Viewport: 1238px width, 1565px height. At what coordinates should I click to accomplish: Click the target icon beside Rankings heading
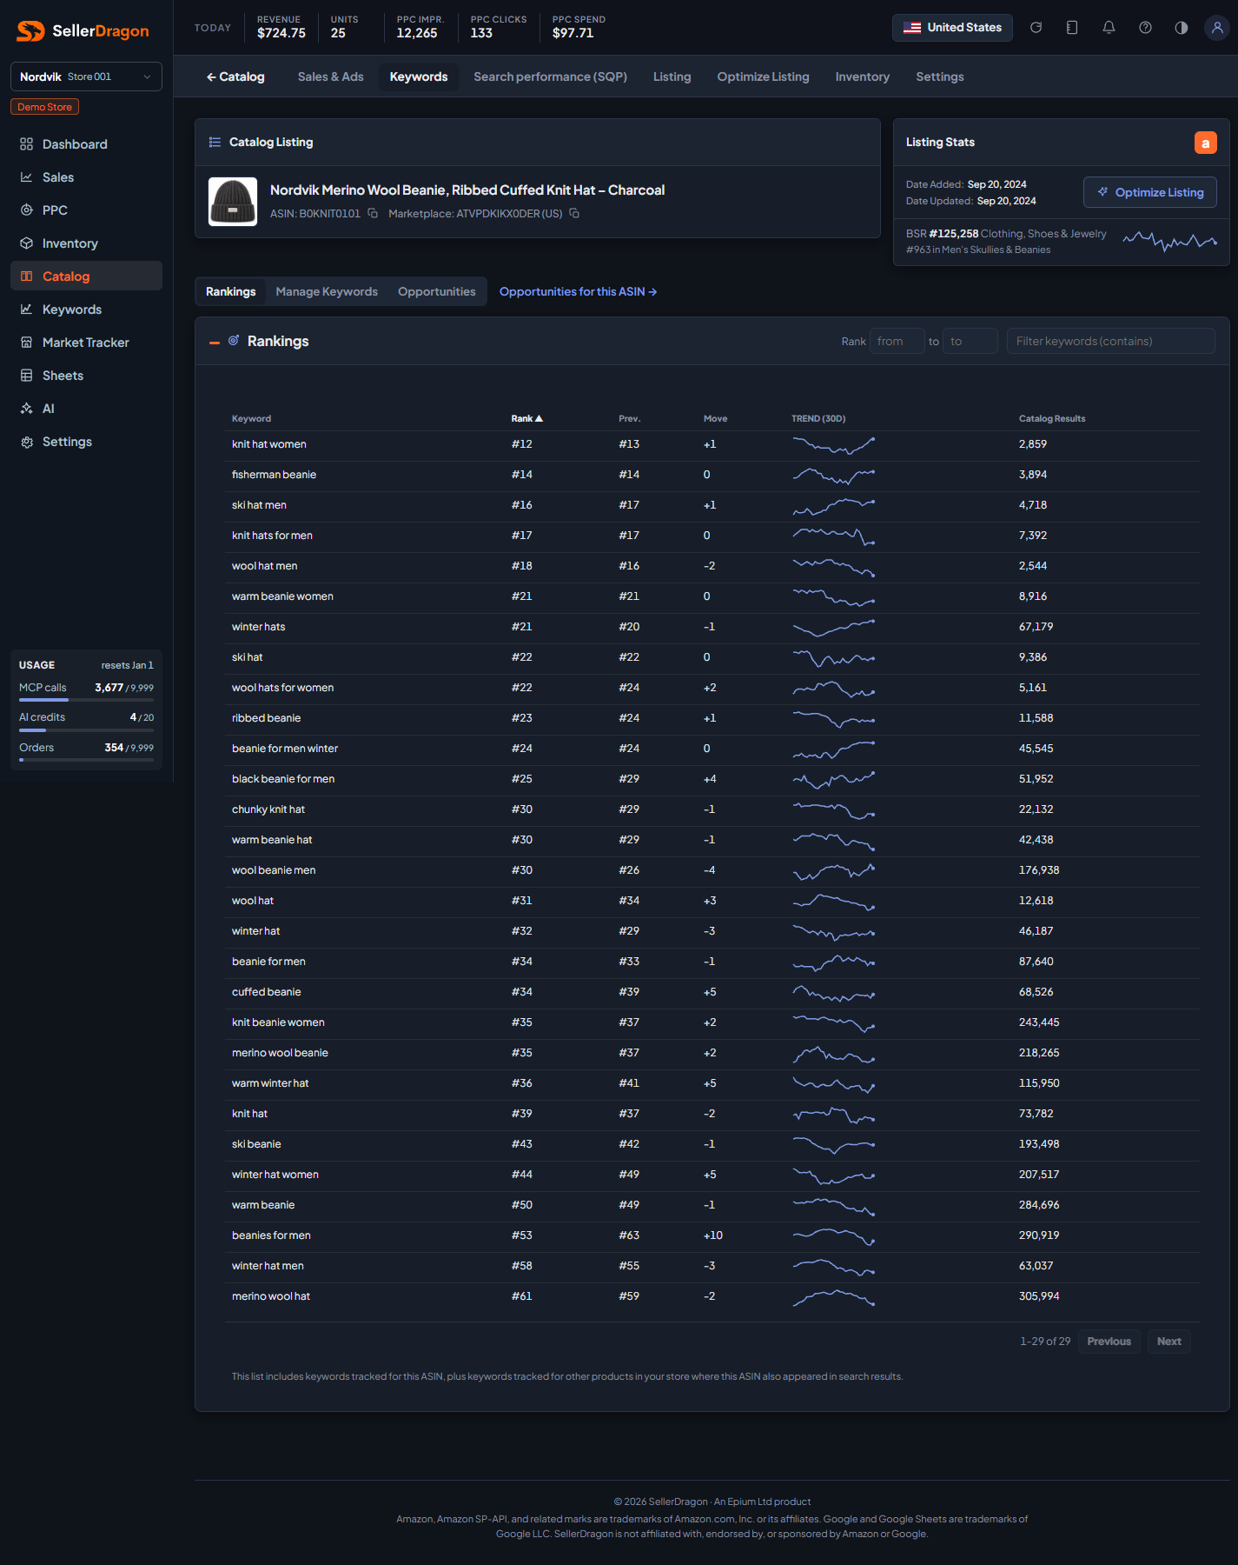click(x=234, y=341)
